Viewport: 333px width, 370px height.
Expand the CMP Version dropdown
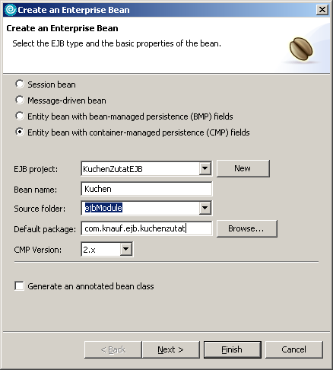[125, 249]
